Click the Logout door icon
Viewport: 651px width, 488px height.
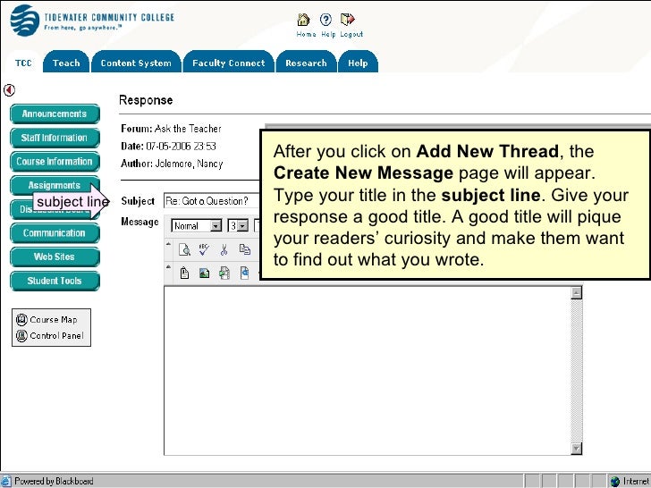[x=347, y=20]
